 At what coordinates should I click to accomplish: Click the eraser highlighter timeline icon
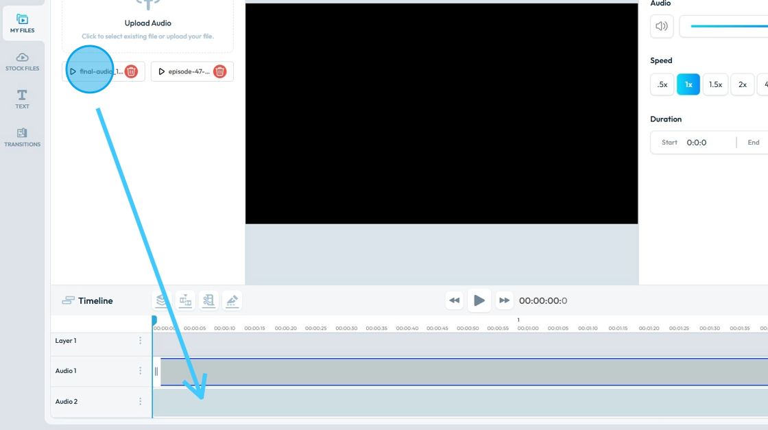tap(232, 300)
